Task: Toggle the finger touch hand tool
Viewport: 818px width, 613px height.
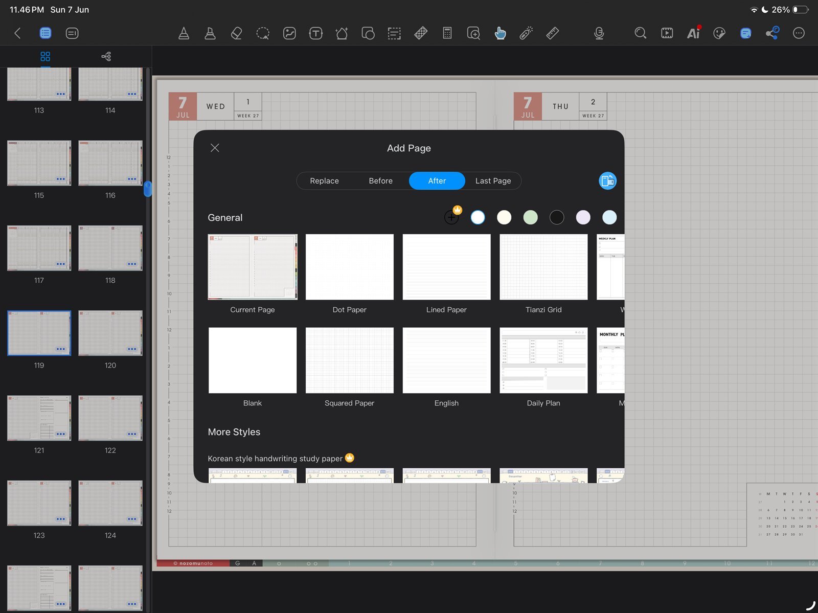Action: pos(500,33)
